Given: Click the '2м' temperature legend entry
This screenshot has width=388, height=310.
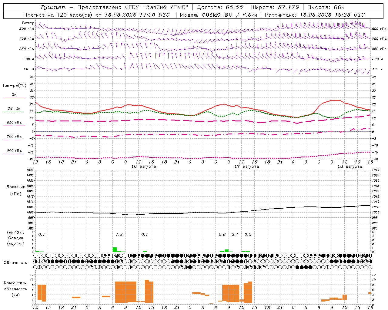Looking at the screenshot, I should 14,95.
